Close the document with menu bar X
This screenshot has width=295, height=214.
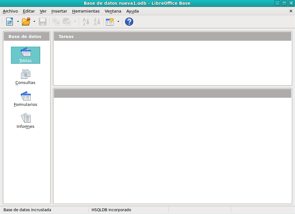pyautogui.click(x=291, y=11)
